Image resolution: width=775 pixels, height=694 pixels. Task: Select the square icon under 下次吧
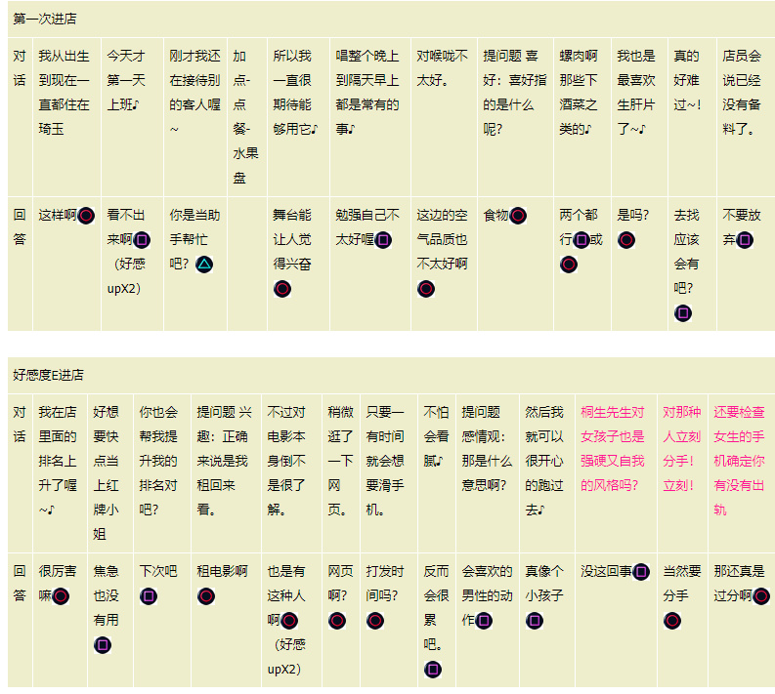coord(149,596)
